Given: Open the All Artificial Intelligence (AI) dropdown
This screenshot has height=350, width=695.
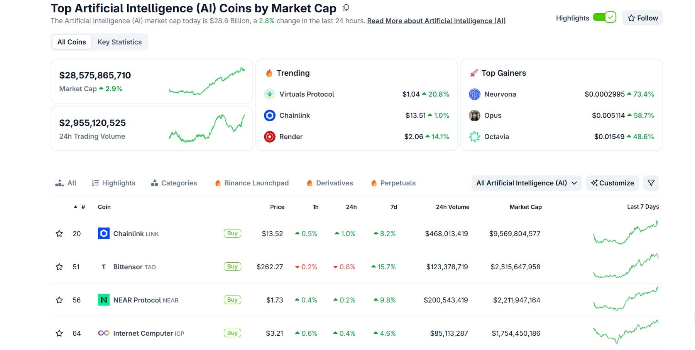Looking at the screenshot, I should click(x=526, y=183).
